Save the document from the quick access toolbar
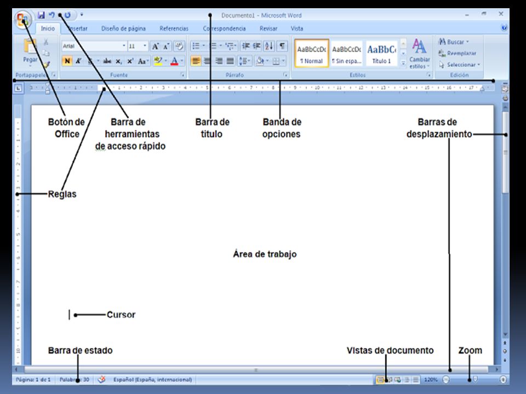 tap(41, 15)
